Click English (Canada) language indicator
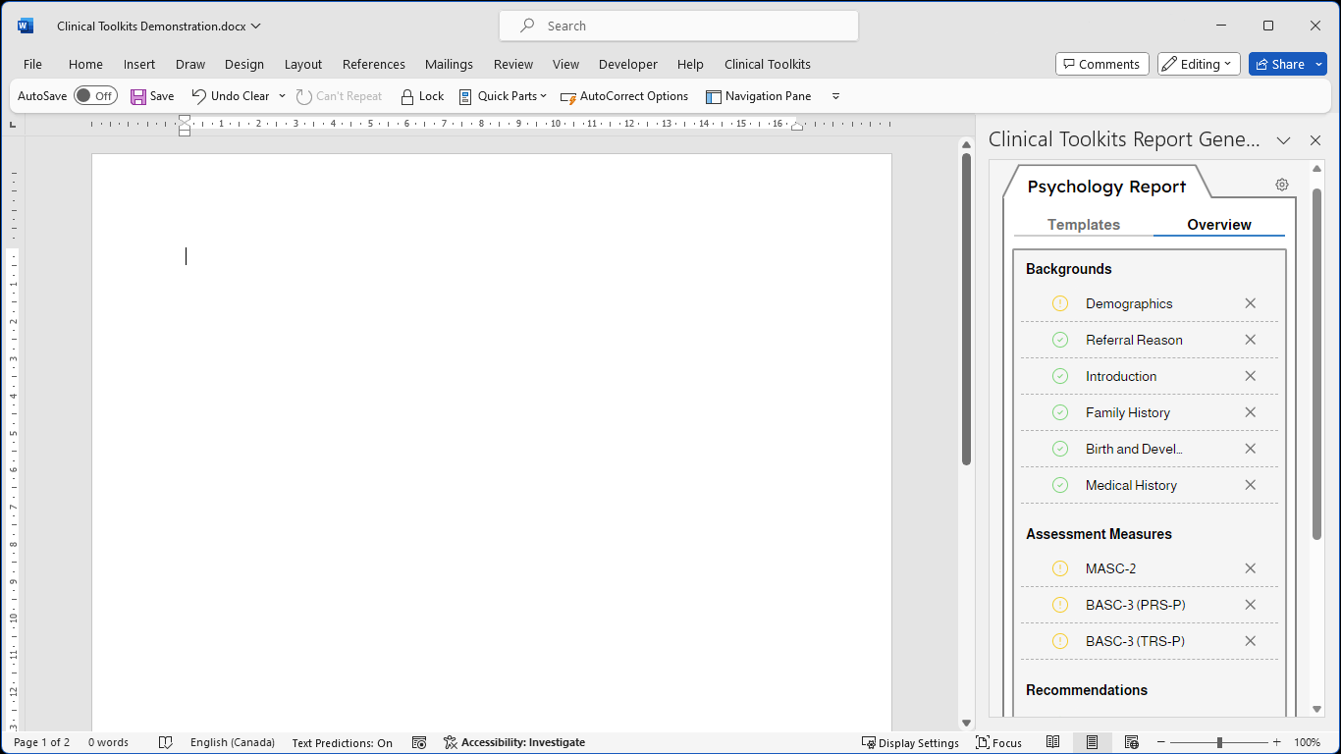Screen dimensions: 1341x754 (233, 742)
